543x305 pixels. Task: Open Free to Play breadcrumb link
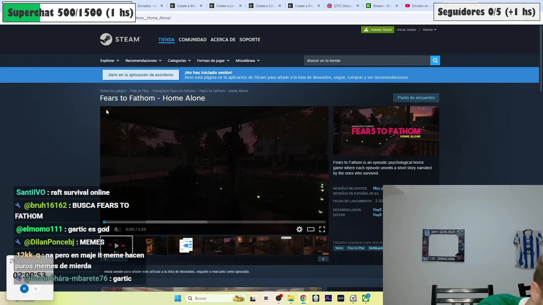click(x=139, y=91)
